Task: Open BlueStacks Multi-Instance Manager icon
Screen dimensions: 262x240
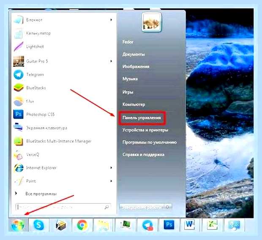Action: coord(19,141)
